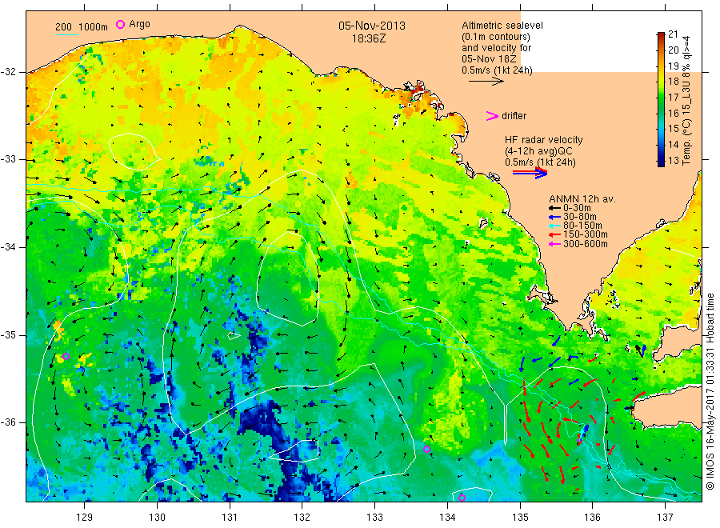Click the -32 latitude axis label
Image resolution: width=720 pixels, height=528 pixels.
(7, 72)
